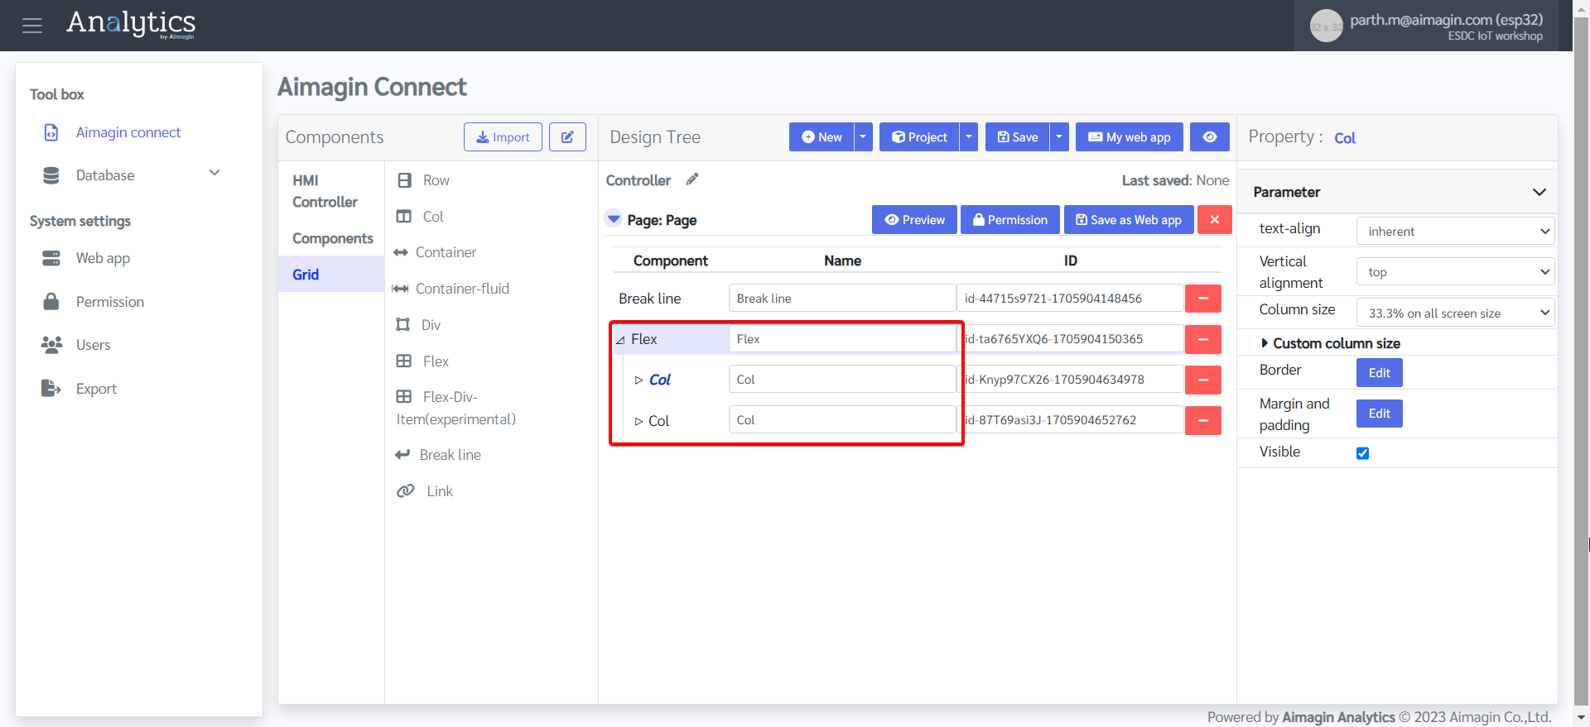1590x727 pixels.
Task: Click the Flex component icon
Action: (x=404, y=361)
